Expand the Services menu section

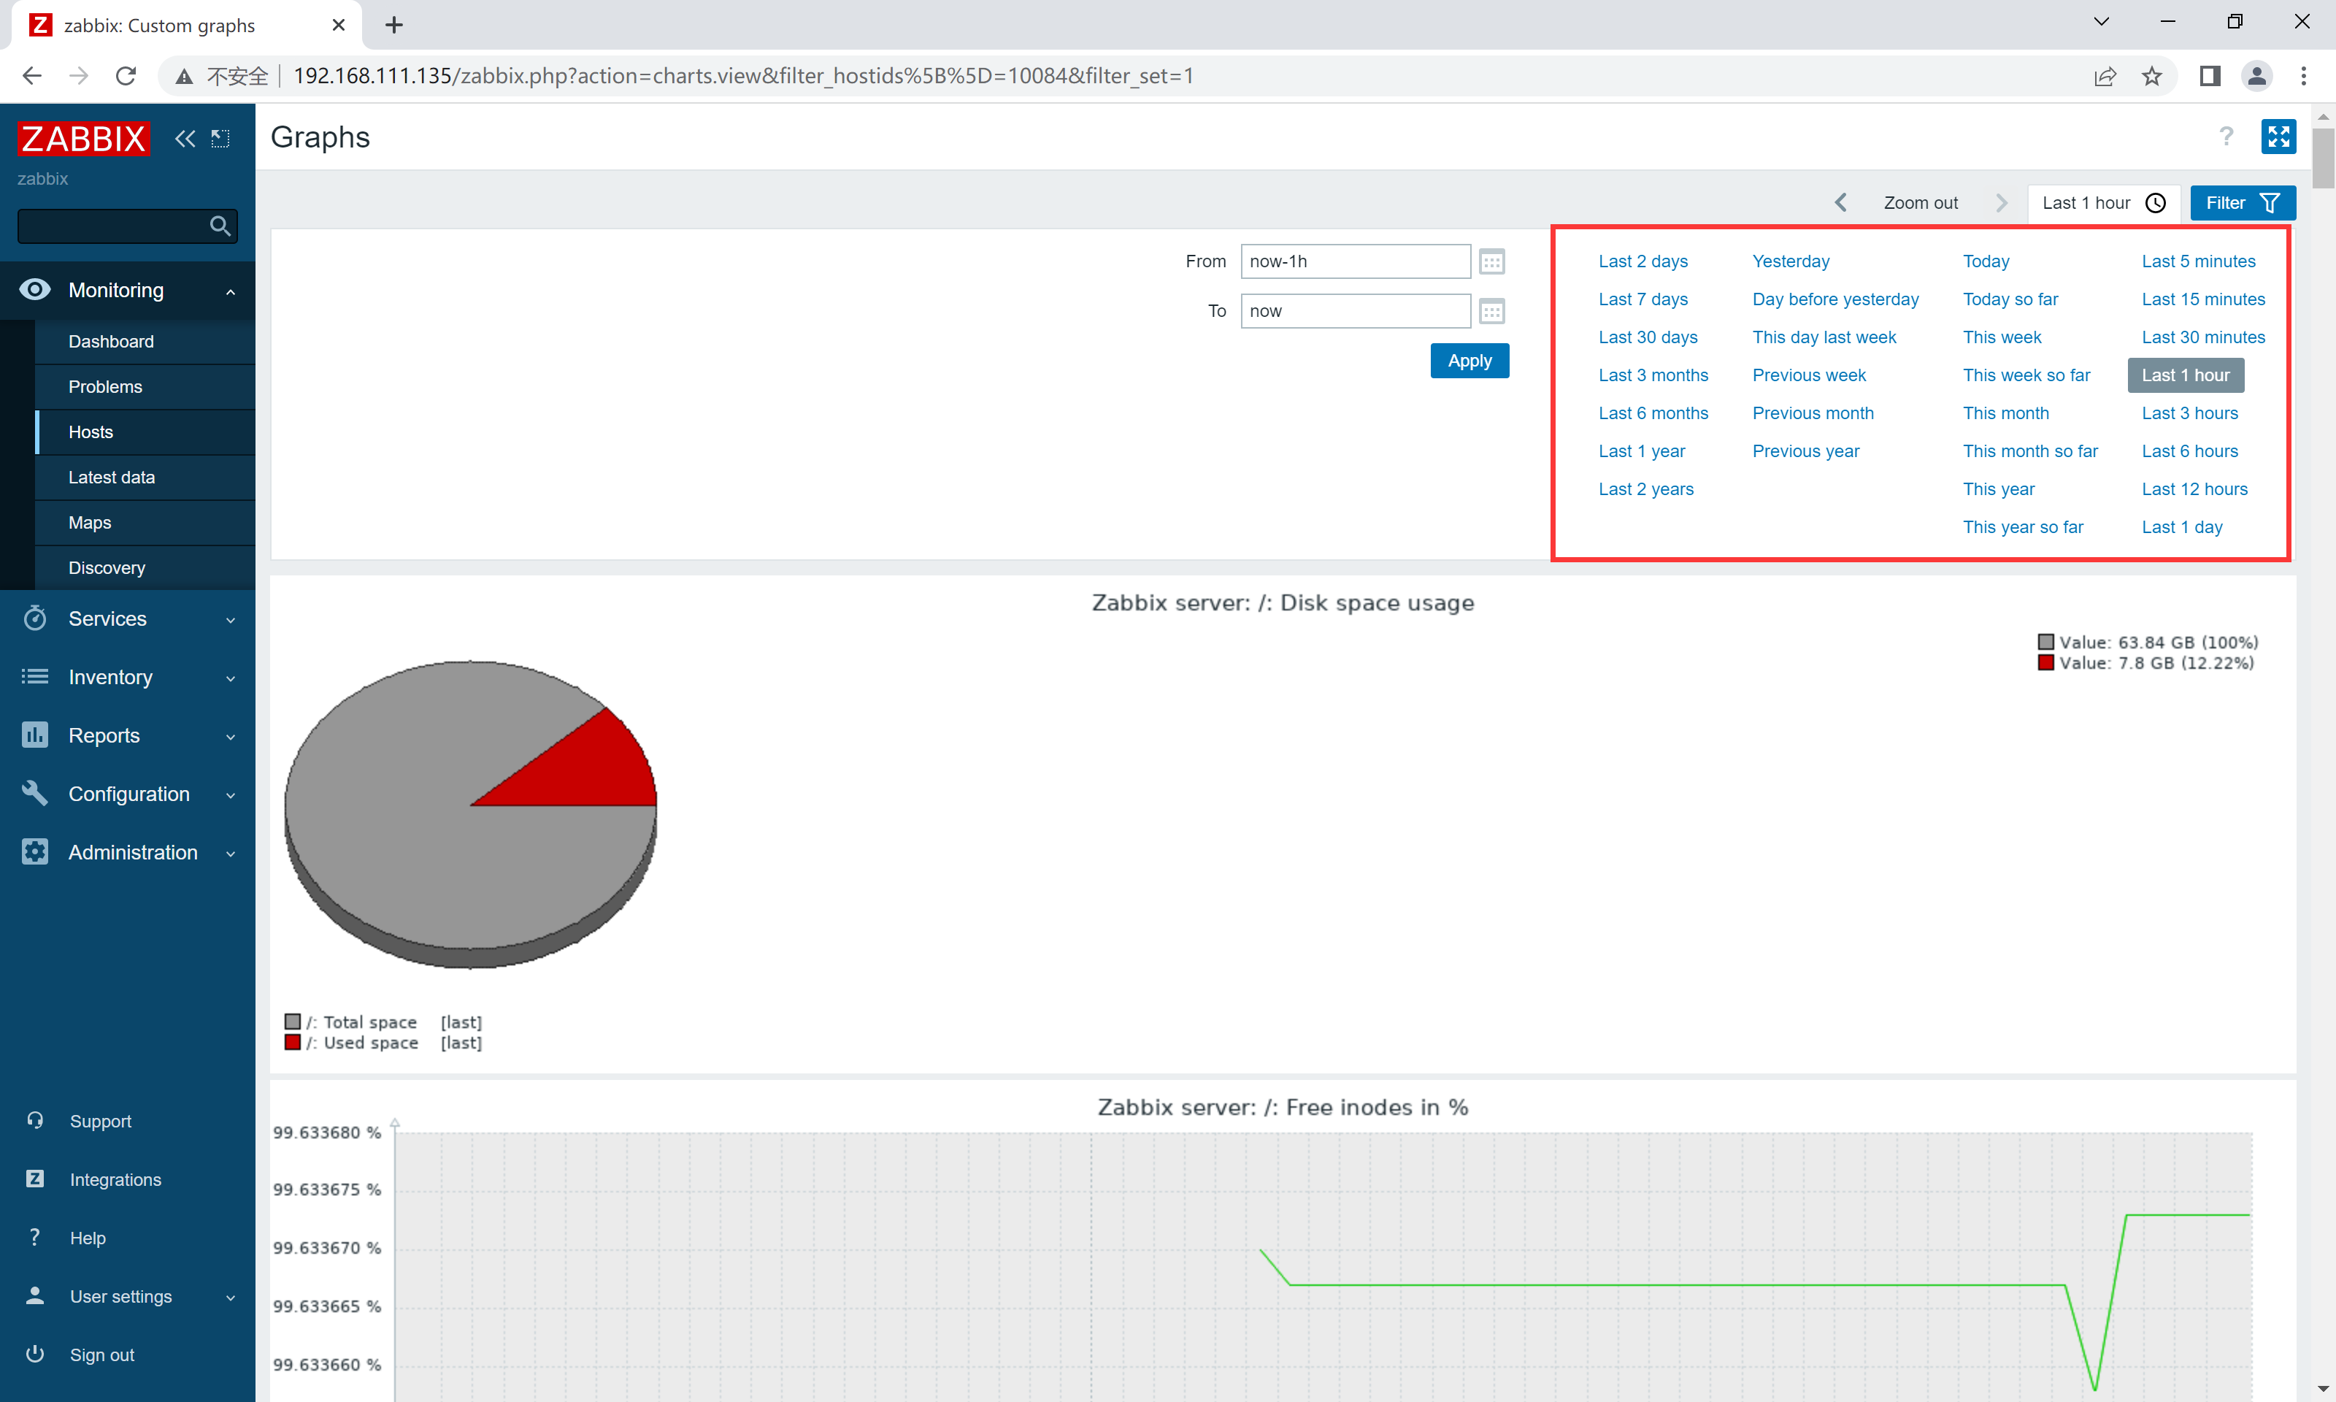coord(128,618)
